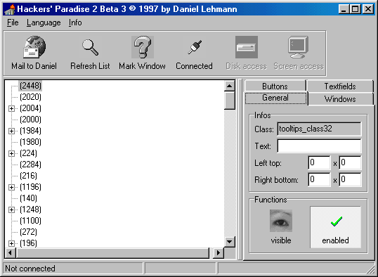Switch to the Windows tab

(340, 99)
